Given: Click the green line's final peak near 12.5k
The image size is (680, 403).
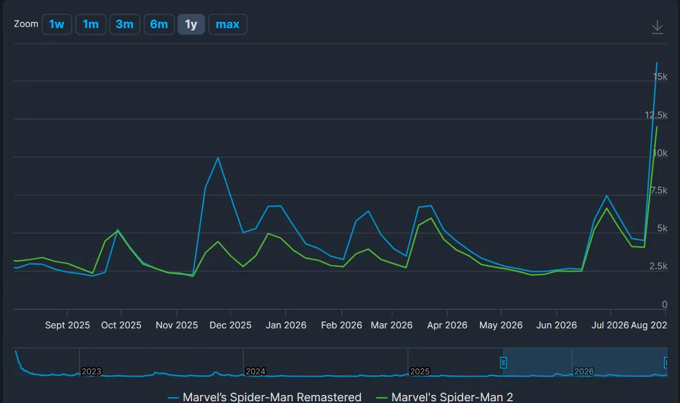Looking at the screenshot, I should tap(656, 127).
